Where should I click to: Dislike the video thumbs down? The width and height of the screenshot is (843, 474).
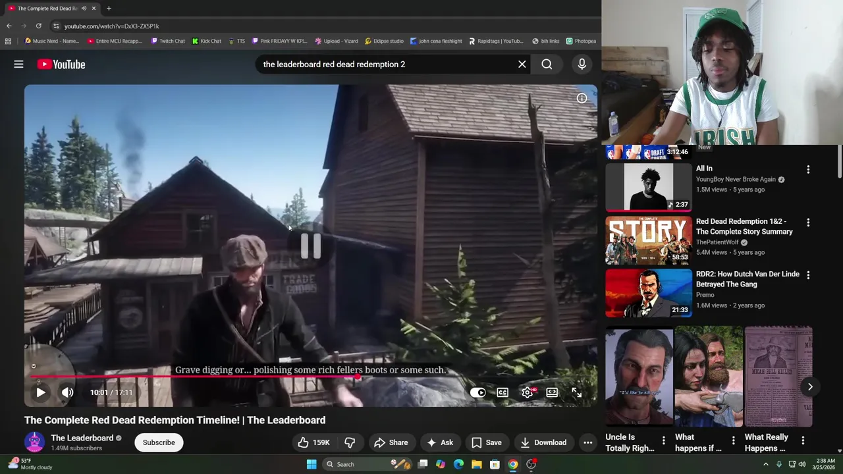(x=350, y=442)
